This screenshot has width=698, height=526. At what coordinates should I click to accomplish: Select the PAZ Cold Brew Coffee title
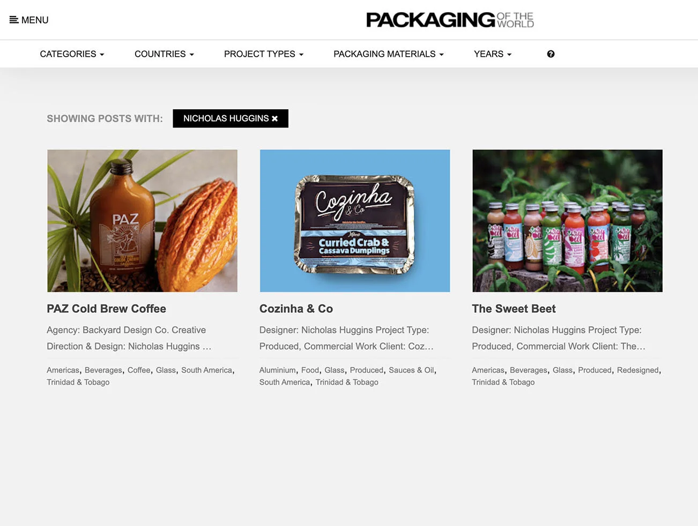[x=106, y=309]
